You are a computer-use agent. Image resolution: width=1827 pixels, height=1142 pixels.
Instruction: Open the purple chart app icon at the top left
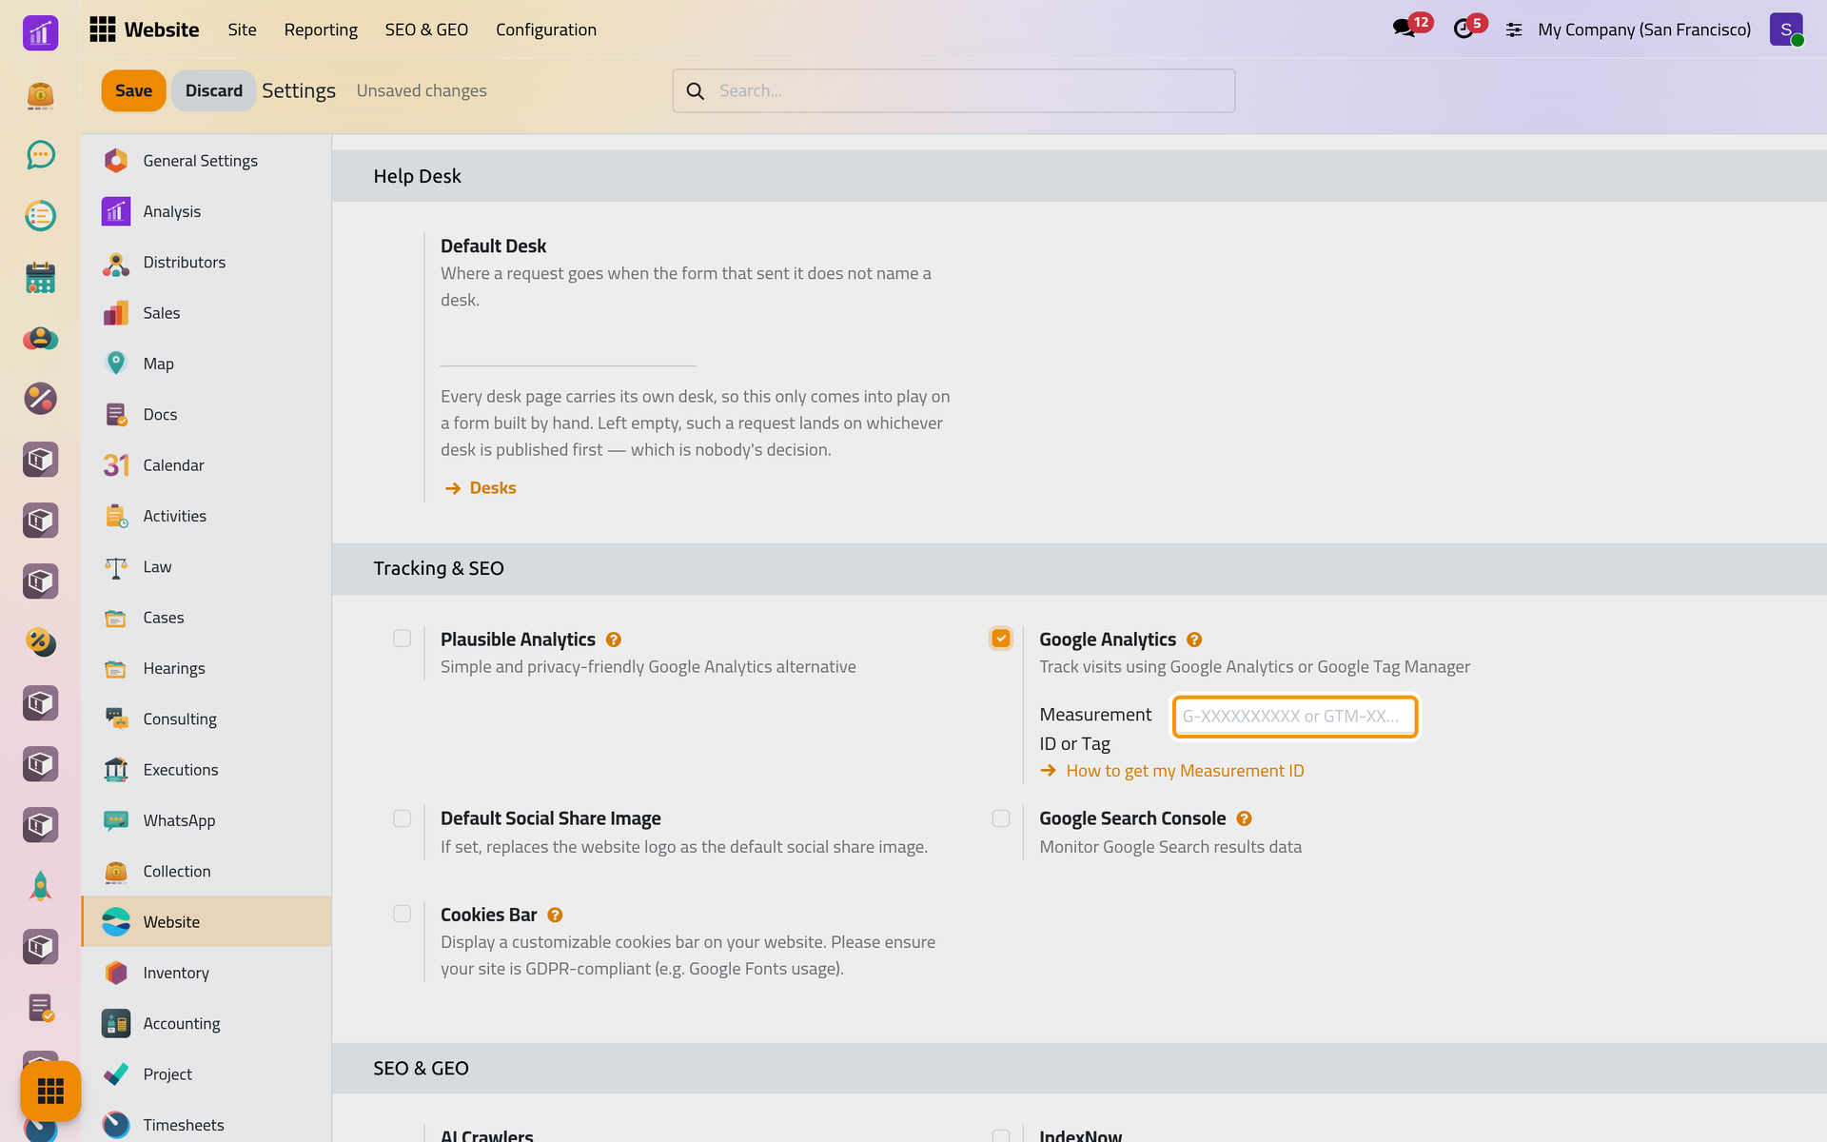point(40,33)
